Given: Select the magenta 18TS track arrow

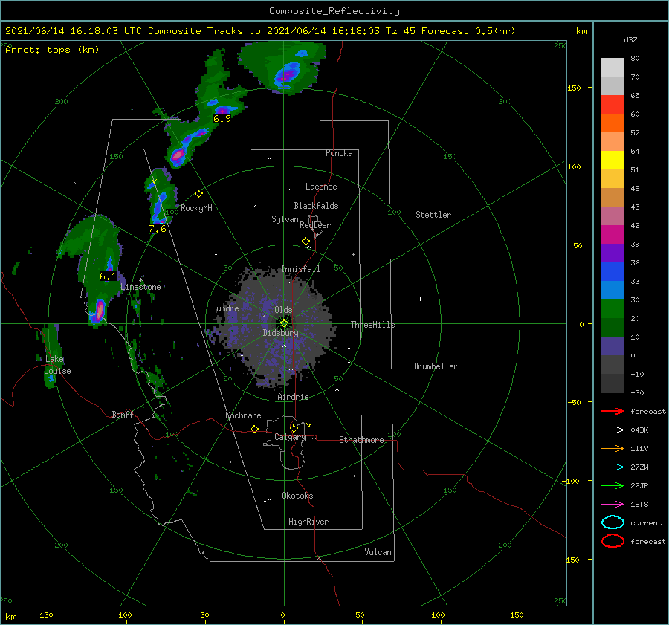Looking at the screenshot, I should pyautogui.click(x=613, y=505).
